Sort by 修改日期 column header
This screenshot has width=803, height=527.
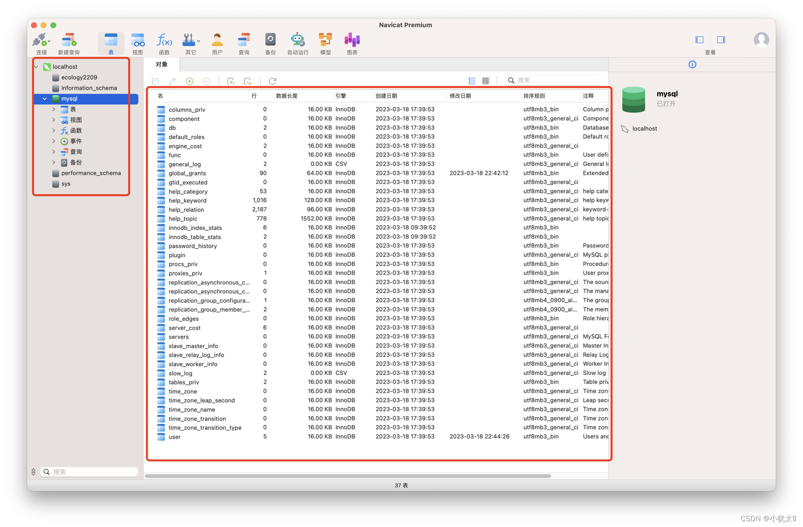coord(484,96)
